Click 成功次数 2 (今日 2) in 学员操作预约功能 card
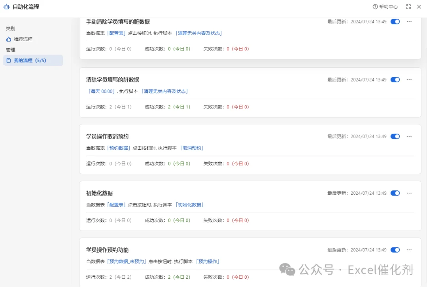The height and width of the screenshot is (287, 427). [168, 277]
